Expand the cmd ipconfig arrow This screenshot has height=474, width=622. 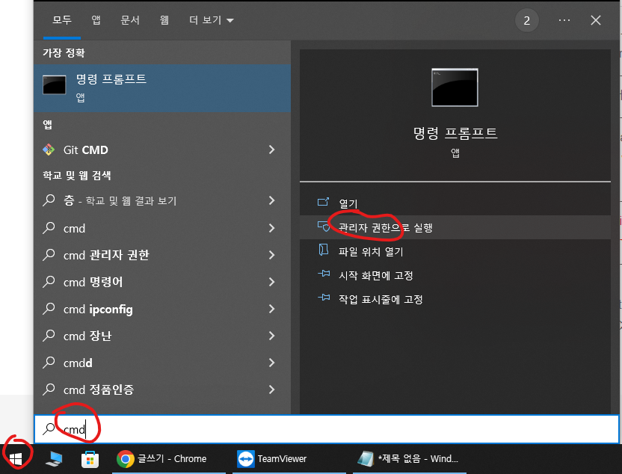271,309
